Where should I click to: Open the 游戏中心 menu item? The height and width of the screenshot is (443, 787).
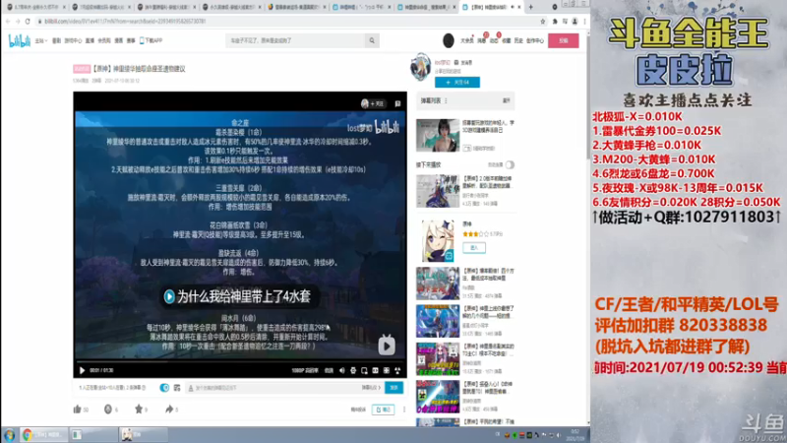(x=73, y=40)
